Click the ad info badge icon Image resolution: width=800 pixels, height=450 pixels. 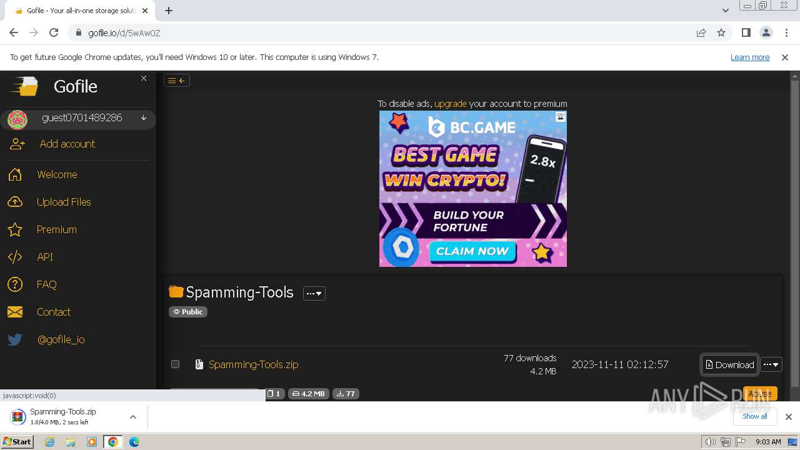click(561, 116)
